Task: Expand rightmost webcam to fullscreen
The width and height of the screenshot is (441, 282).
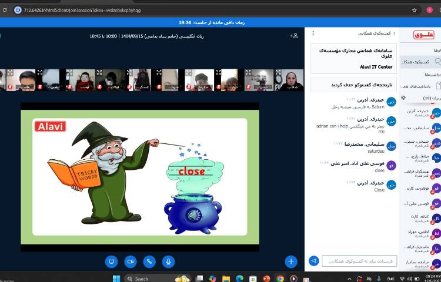Action: click(x=278, y=72)
